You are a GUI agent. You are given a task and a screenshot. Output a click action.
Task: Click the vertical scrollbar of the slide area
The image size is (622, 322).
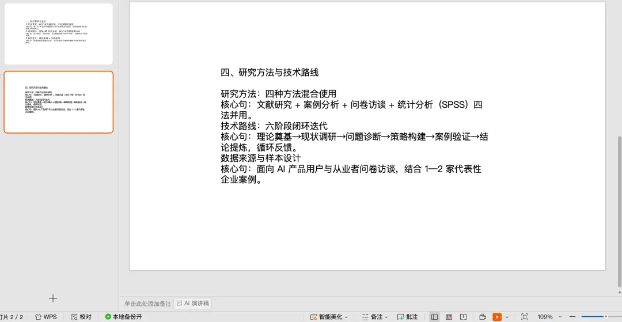pos(620,211)
